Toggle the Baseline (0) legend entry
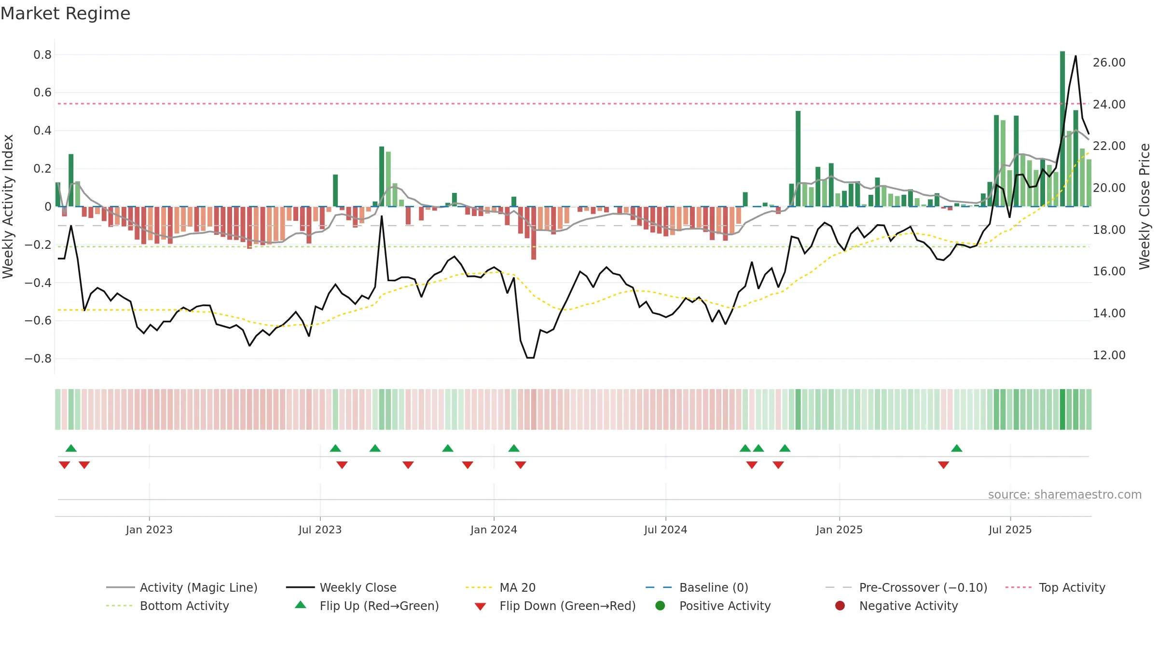 click(x=697, y=587)
